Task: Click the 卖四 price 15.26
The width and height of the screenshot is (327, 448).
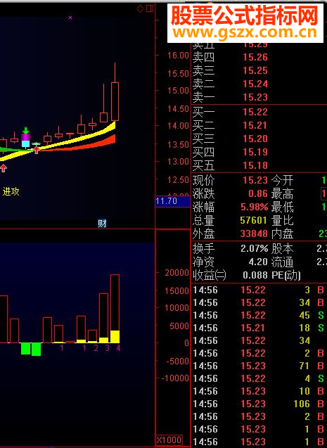Action: tap(255, 57)
